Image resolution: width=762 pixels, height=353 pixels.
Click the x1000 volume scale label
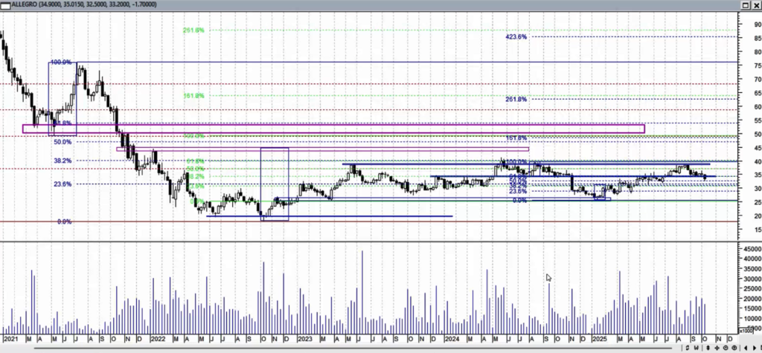[753, 330]
